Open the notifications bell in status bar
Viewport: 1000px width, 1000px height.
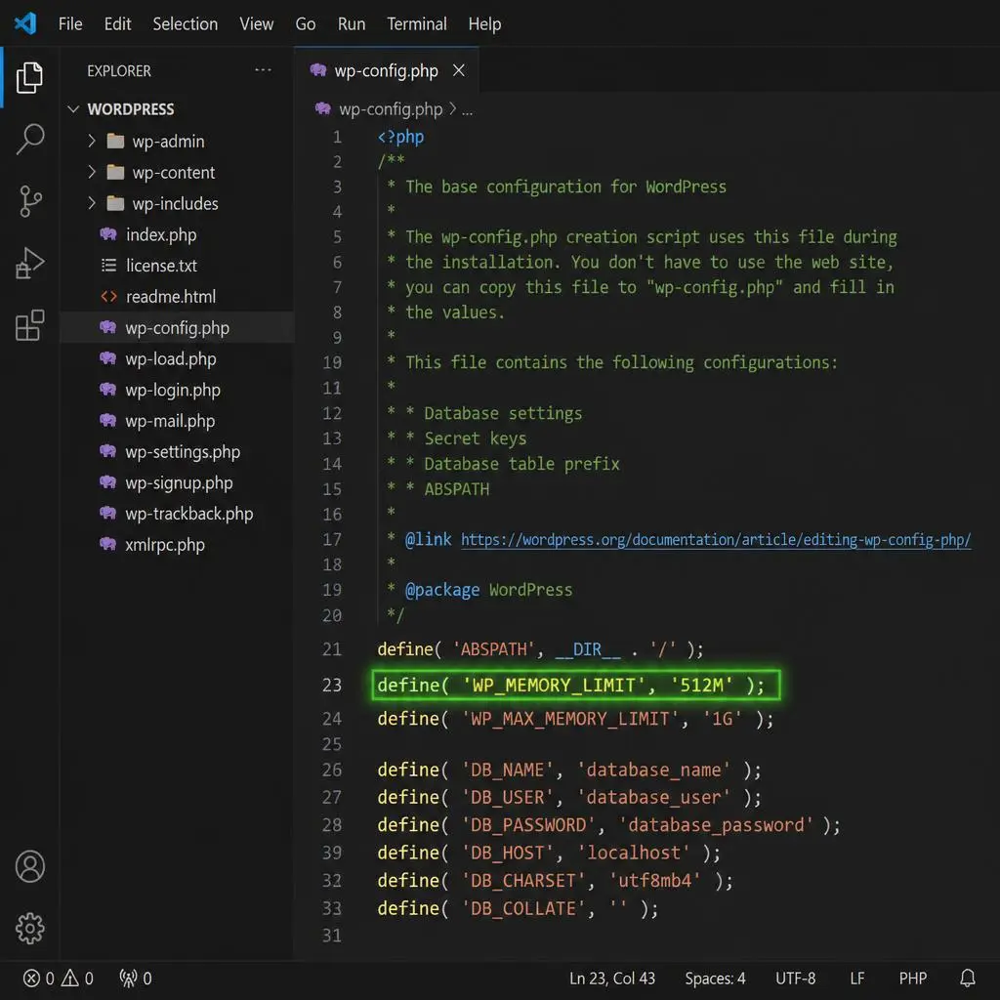click(968, 979)
